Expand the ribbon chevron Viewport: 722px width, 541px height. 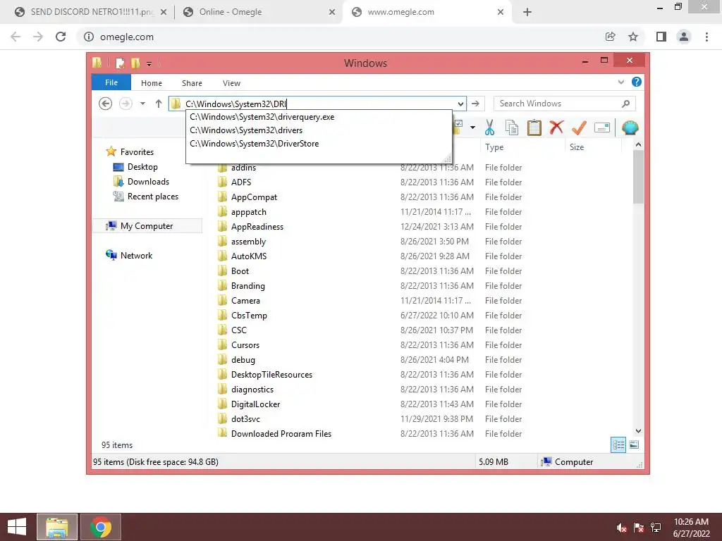pyautogui.click(x=621, y=82)
